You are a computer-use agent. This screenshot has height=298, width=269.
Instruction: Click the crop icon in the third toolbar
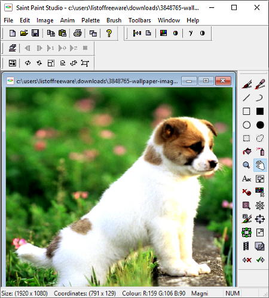pyautogui.click(x=85, y=63)
